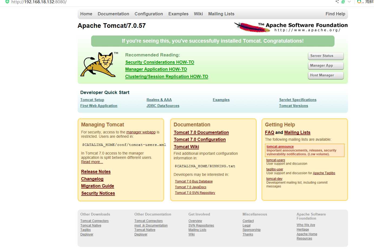Open Tomcat 7.0 Bug Database link
Image resolution: width=374 pixels, height=249 pixels.
[194, 181]
